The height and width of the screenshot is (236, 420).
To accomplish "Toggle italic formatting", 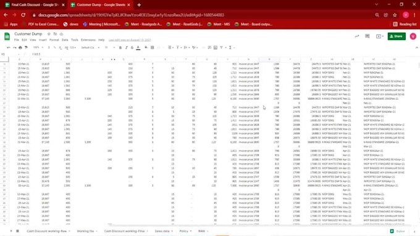I will tap(126, 47).
